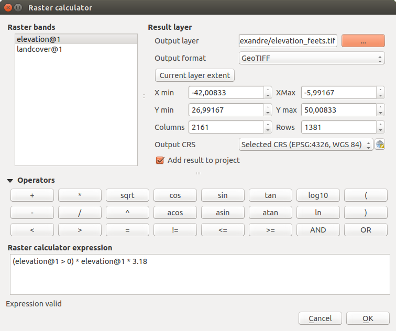Toggle Add result to project checkbox
This screenshot has height=331, width=396.
pos(160,160)
